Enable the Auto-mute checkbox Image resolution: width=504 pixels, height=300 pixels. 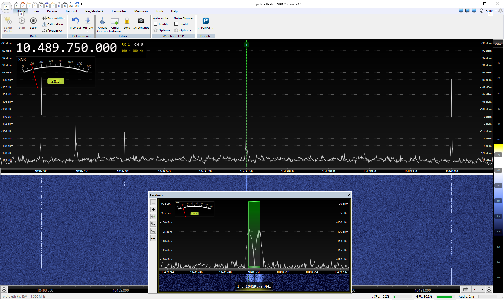click(155, 24)
